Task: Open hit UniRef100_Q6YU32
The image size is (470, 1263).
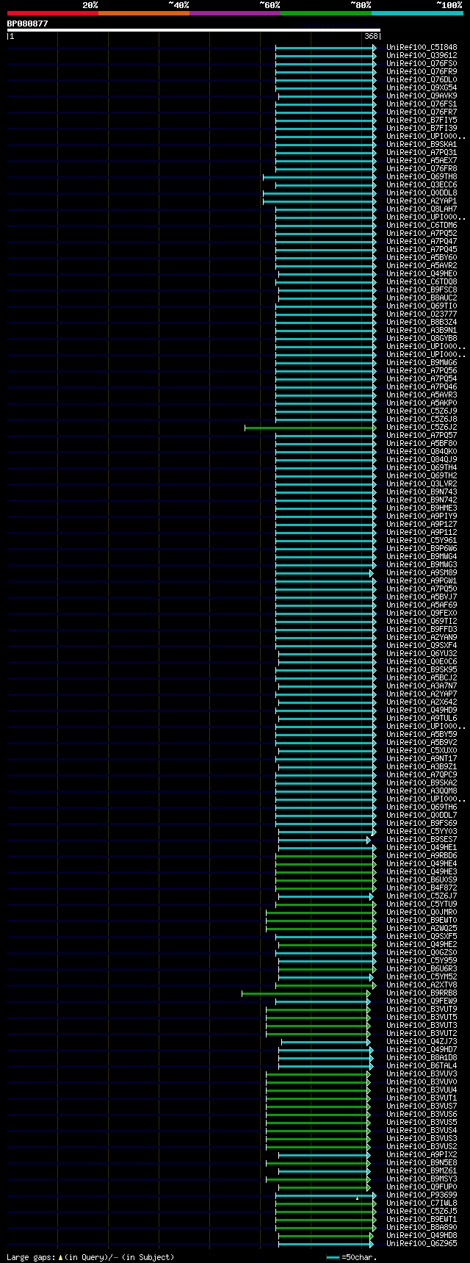Action: (422, 654)
